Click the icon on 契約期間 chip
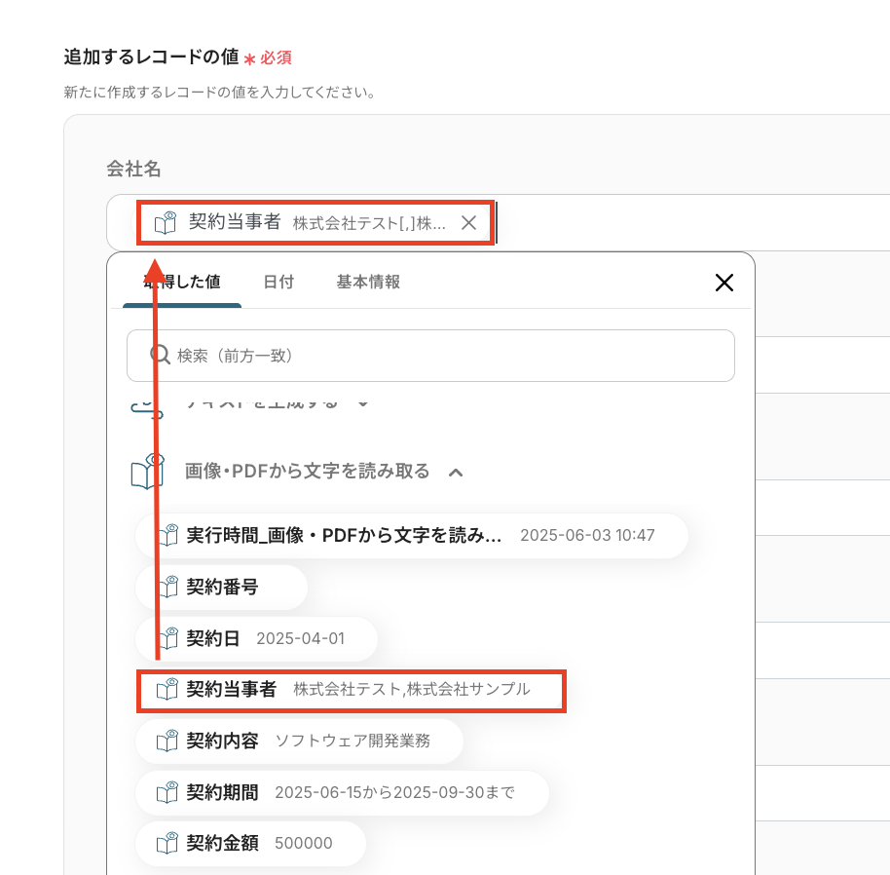This screenshot has height=875, width=890. (167, 791)
